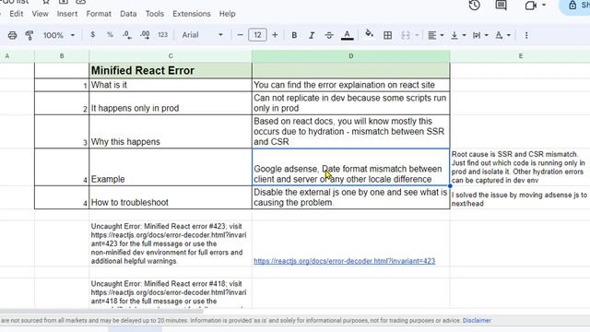Toggle italic formatting

(312, 35)
